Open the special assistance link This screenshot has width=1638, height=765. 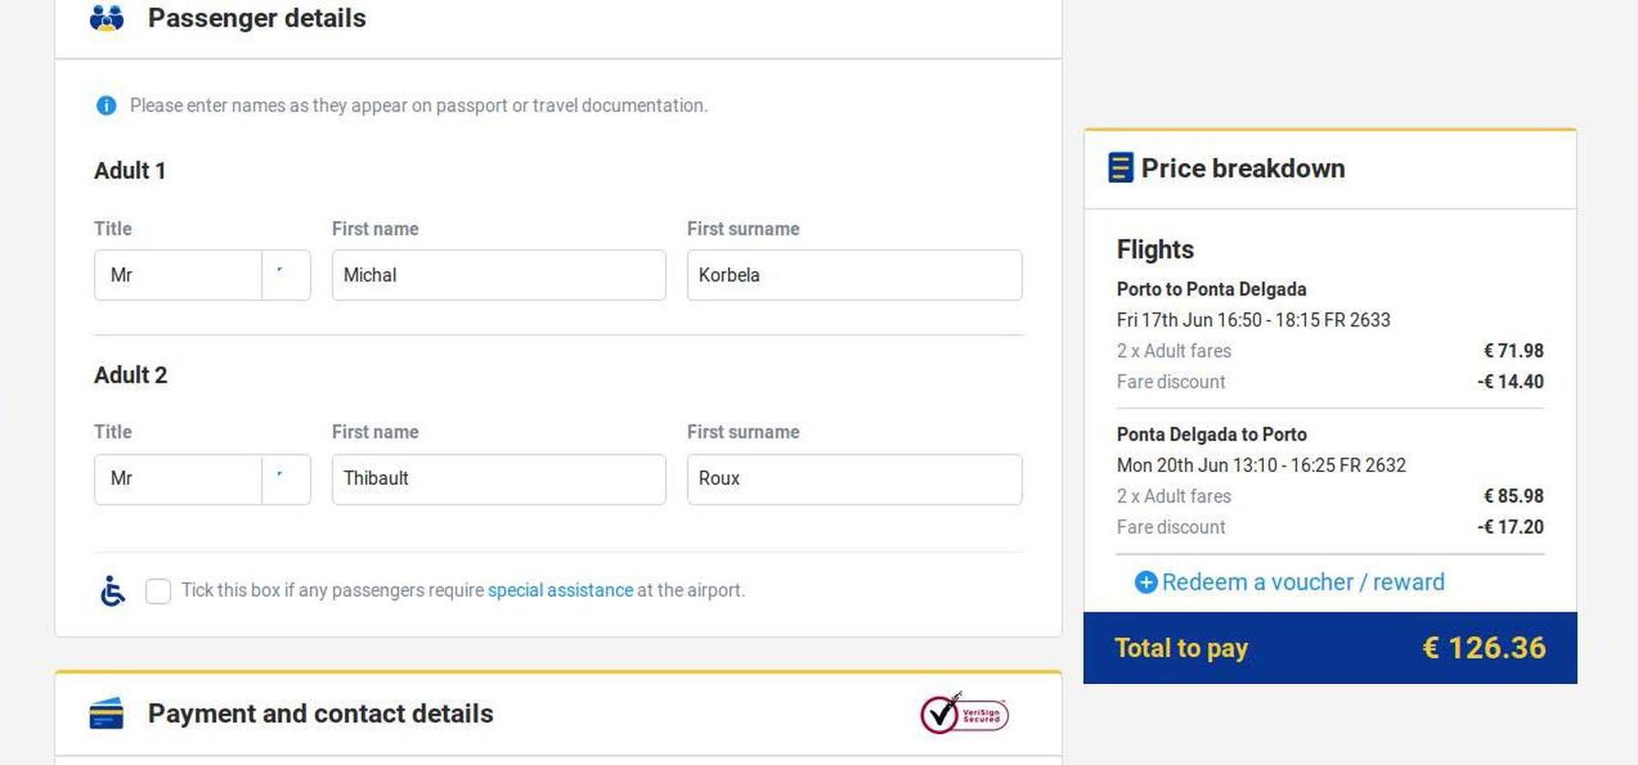click(560, 590)
